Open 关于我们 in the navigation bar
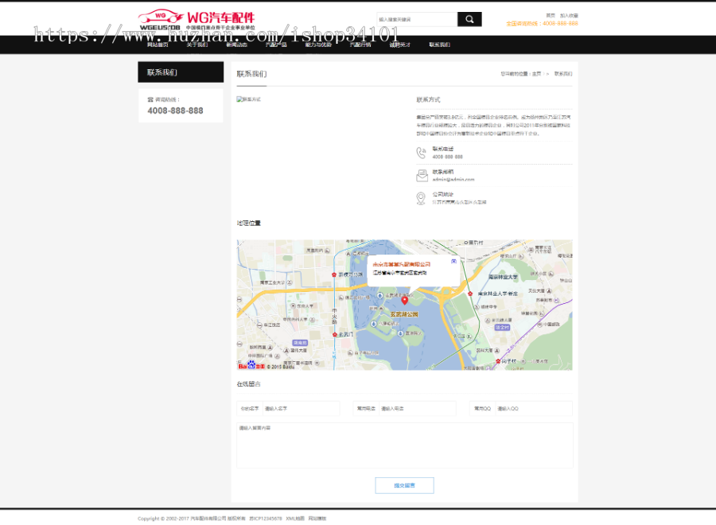The image size is (716, 525). coord(197,45)
